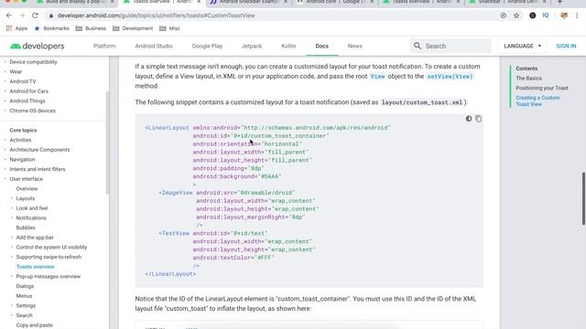Open Pop-up messages overview
586x329 pixels.
(x=49, y=276)
